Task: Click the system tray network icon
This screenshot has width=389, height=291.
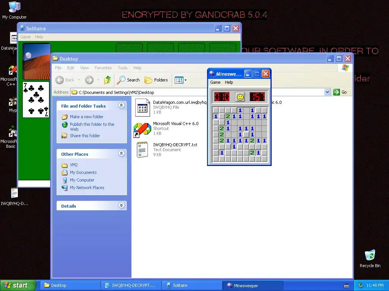Action: click(361, 285)
